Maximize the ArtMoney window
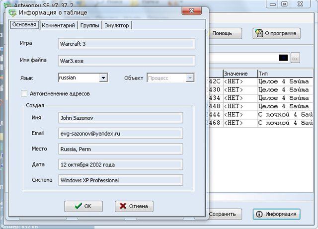 click(284, 4)
